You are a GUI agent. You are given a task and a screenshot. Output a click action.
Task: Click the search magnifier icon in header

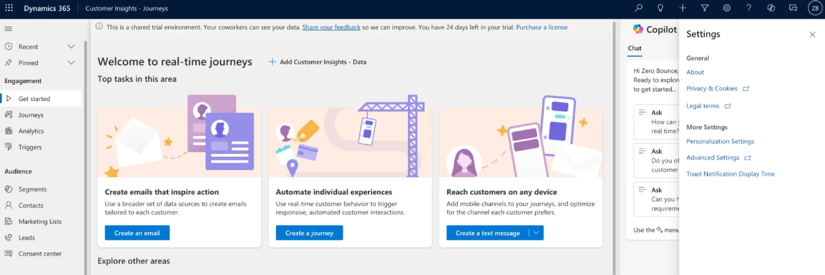tap(639, 8)
